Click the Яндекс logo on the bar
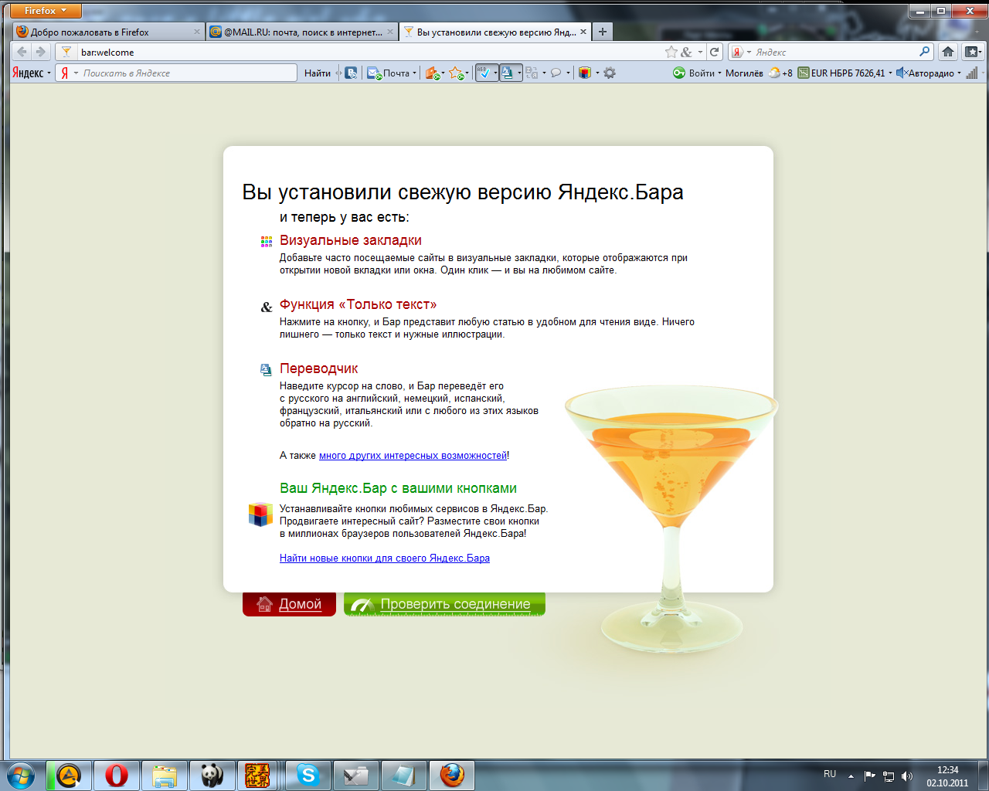 pyautogui.click(x=28, y=73)
